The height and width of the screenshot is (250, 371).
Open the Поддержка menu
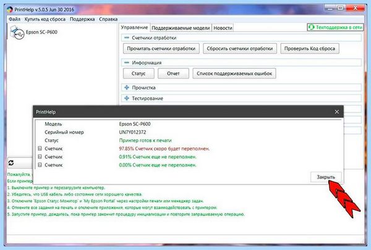(82, 19)
